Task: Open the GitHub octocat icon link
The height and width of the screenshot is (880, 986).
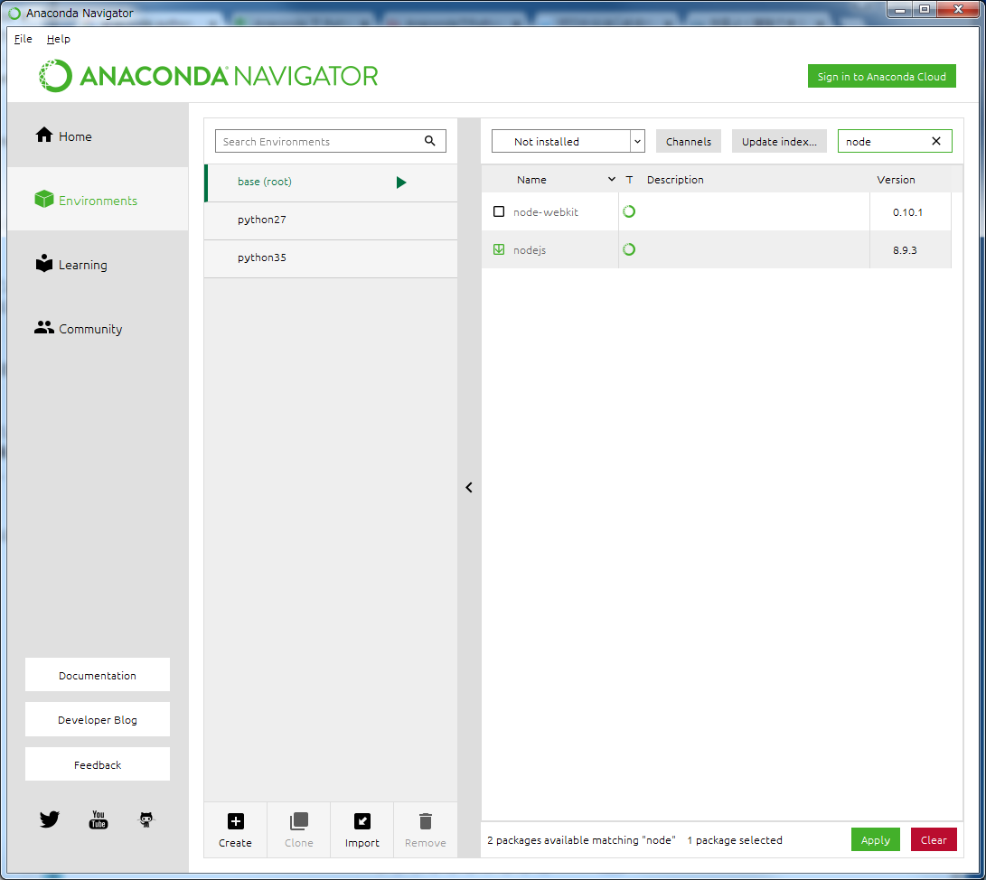Action: pyautogui.click(x=146, y=819)
